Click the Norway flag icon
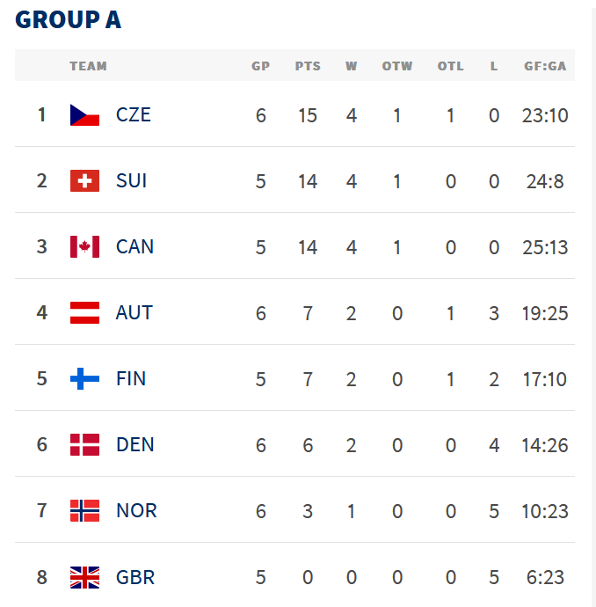The height and width of the screenshot is (607, 596). click(x=84, y=511)
